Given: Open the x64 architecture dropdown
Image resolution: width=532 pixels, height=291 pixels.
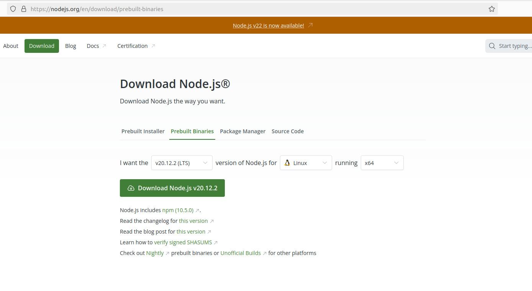Looking at the screenshot, I should (382, 163).
